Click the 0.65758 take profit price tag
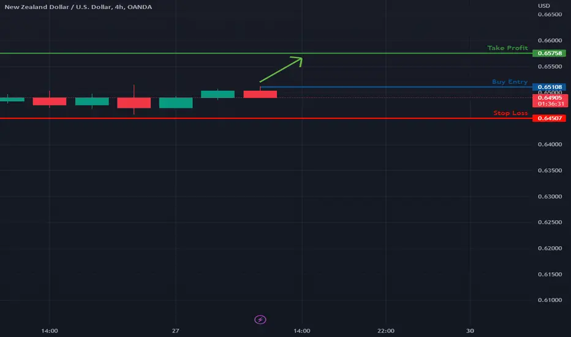 coord(549,53)
